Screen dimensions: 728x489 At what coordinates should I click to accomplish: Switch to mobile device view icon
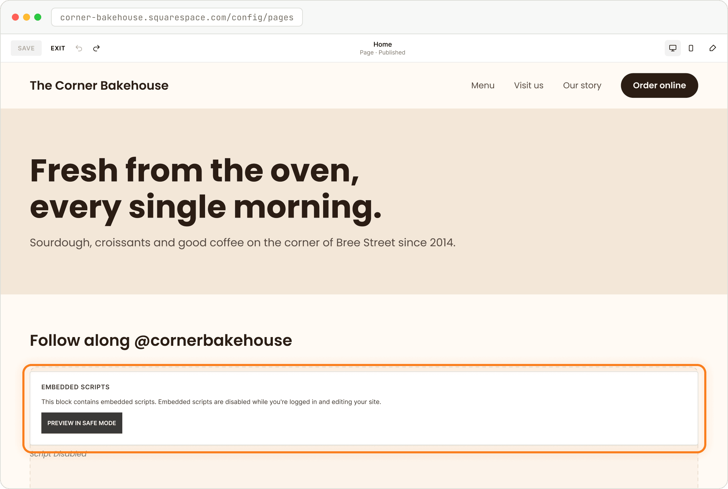[691, 48]
